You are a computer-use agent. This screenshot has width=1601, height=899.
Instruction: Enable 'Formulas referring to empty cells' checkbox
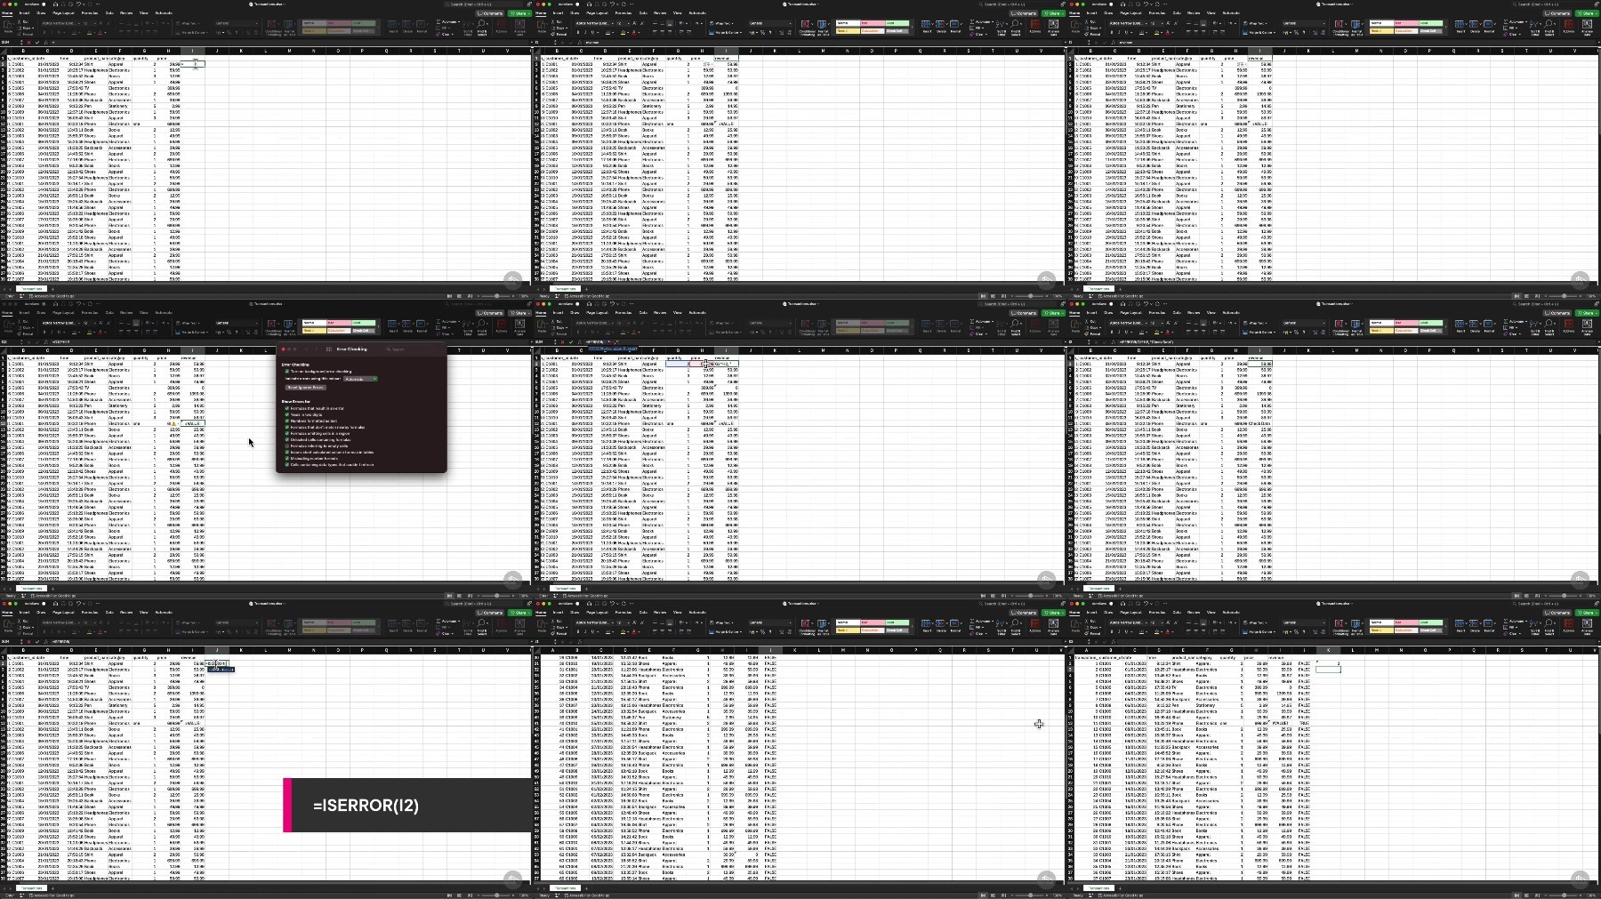[287, 446]
